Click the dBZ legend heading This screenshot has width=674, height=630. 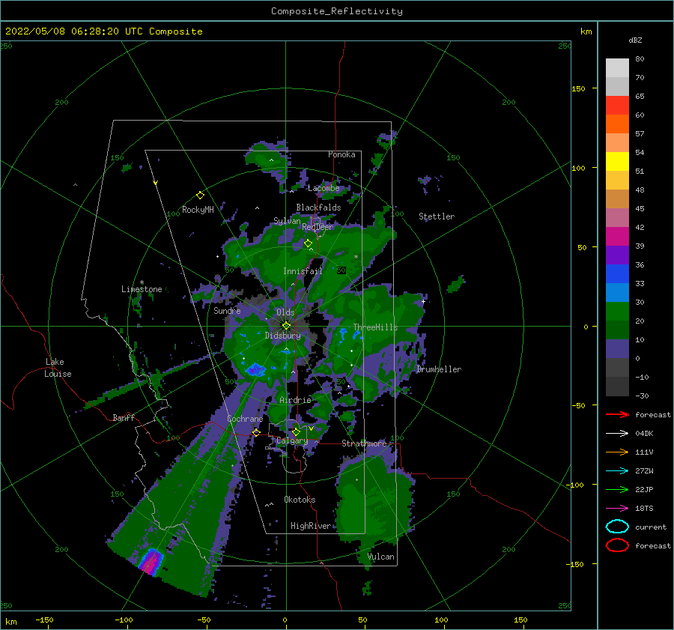pos(635,40)
